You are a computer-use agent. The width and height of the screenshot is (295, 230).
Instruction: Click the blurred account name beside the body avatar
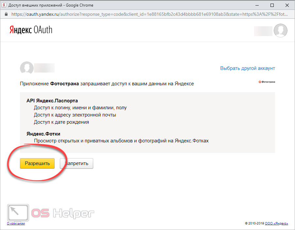click(x=44, y=68)
